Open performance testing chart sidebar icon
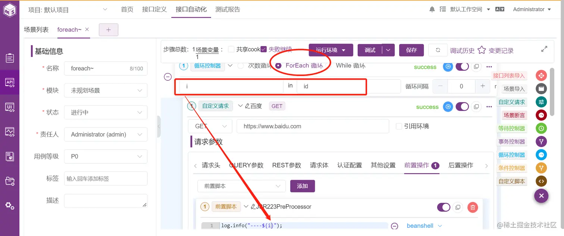Screen dimensions: 564x236 [10, 132]
